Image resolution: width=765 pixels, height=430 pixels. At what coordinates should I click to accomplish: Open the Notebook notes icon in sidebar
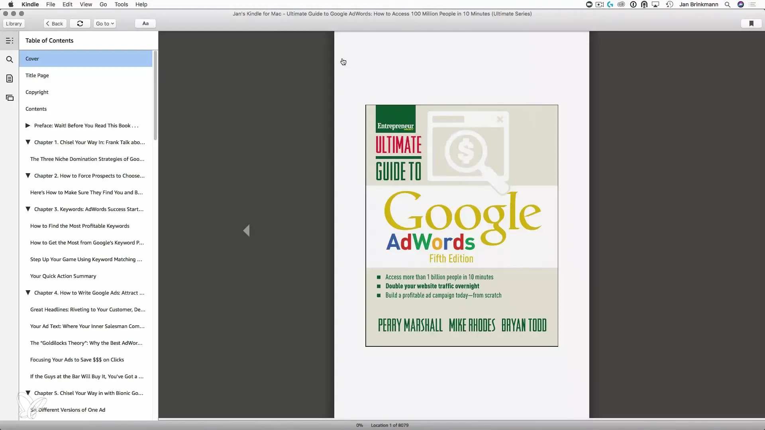pos(10,79)
